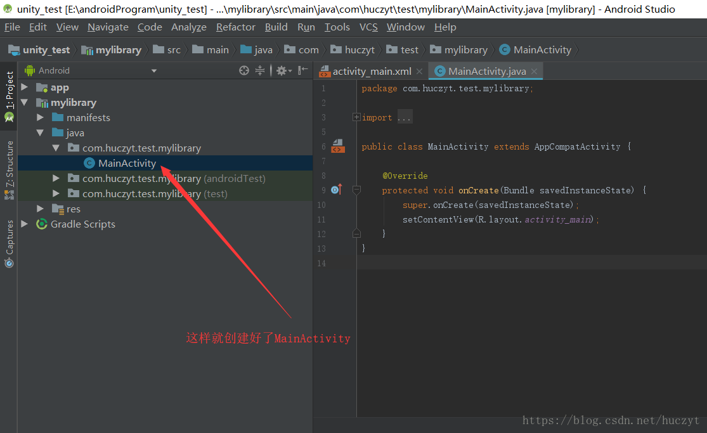The image size is (707, 433).
Task: Click the manifests folder icon
Action: pos(58,117)
